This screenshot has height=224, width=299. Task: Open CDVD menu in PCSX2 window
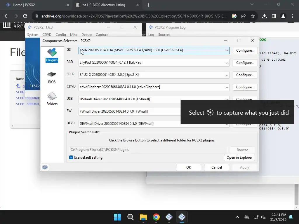pos(47,35)
